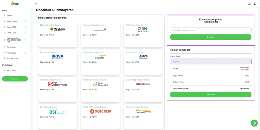The image size is (260, 130).
Task: Choose Maybank Virtual Account link text
Action: tap(51, 25)
